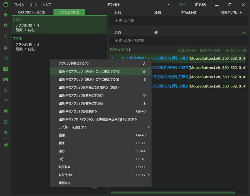Image resolution: width=250 pixels, height=196 pixels.
Task: Open the list lines icon in sidebar
Action: (x=6, y=101)
